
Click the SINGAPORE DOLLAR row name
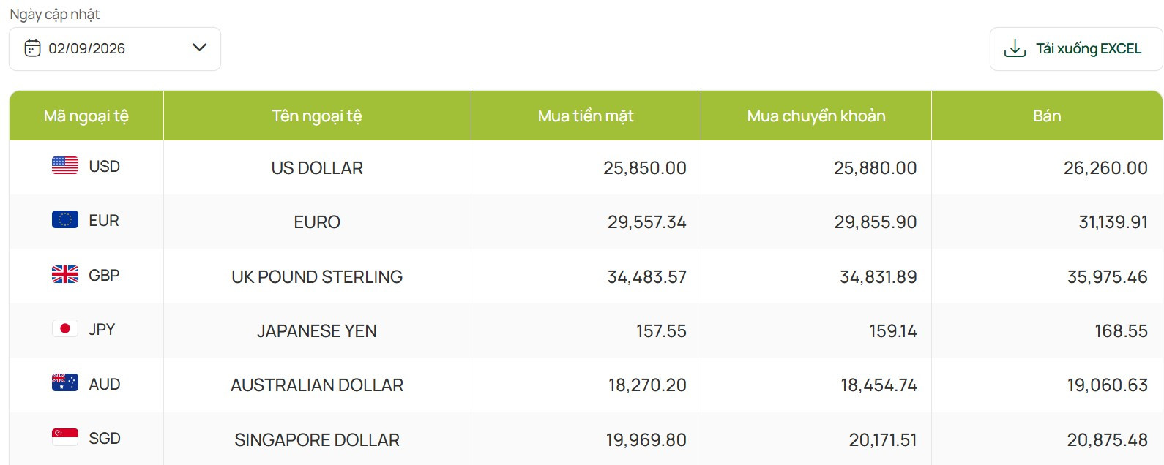pos(317,440)
